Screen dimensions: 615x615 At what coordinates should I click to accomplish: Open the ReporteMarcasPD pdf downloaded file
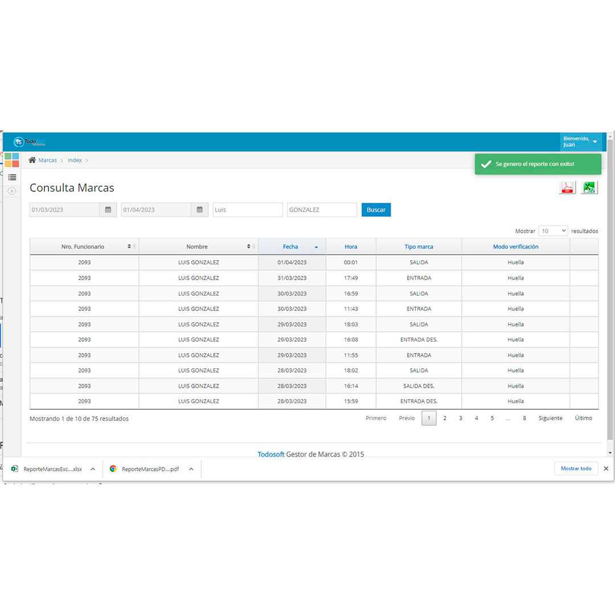point(150,469)
